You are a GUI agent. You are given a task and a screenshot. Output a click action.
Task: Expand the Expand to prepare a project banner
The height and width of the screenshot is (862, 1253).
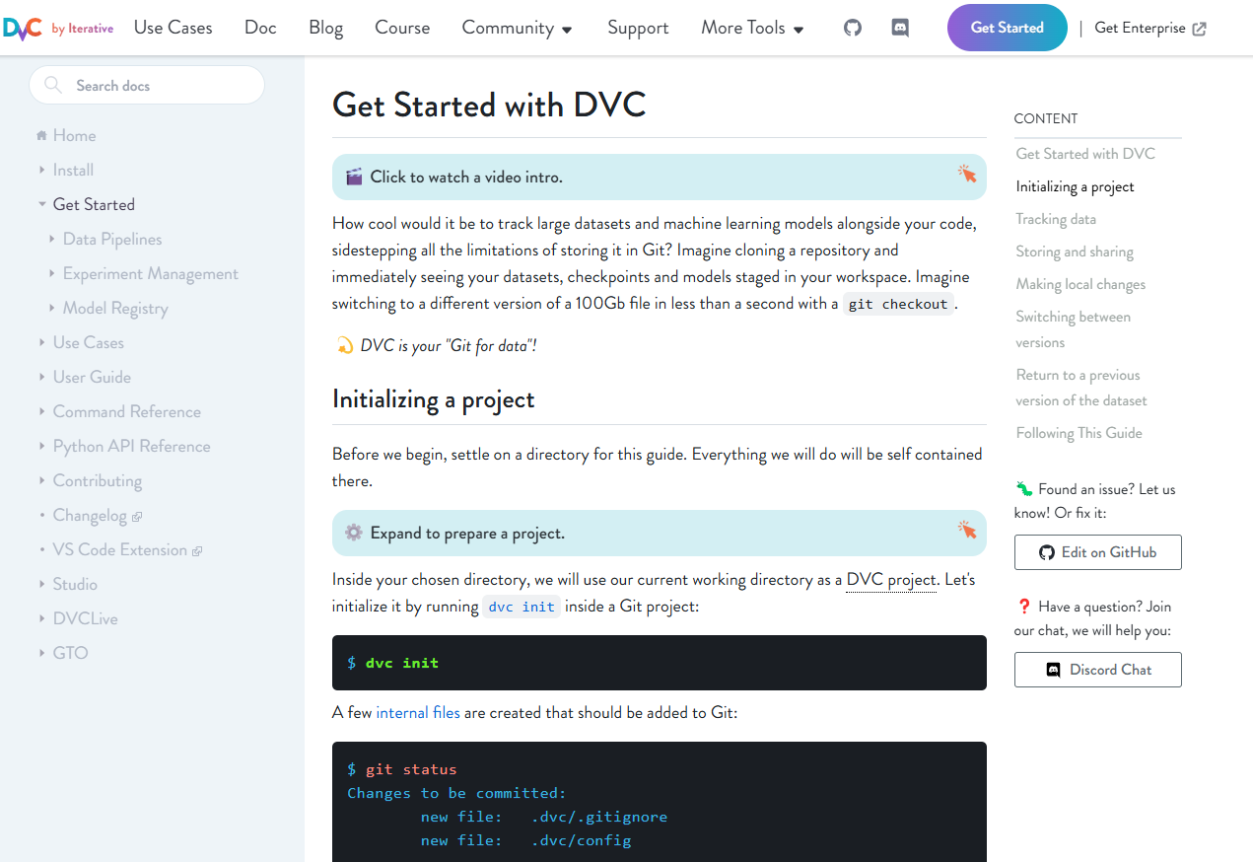click(x=659, y=533)
